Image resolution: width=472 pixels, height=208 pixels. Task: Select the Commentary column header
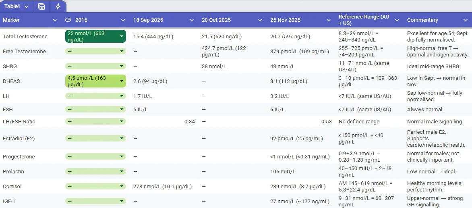[x=422, y=20]
